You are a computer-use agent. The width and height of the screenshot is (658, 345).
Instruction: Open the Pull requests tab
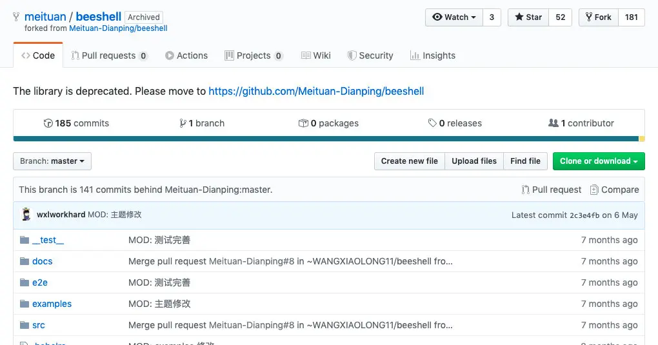coord(109,55)
